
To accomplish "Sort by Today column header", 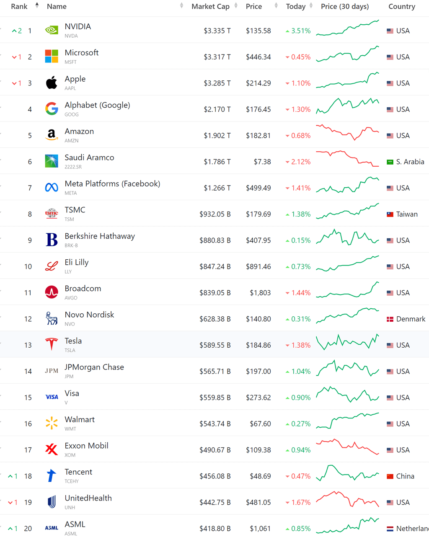I will point(296,6).
